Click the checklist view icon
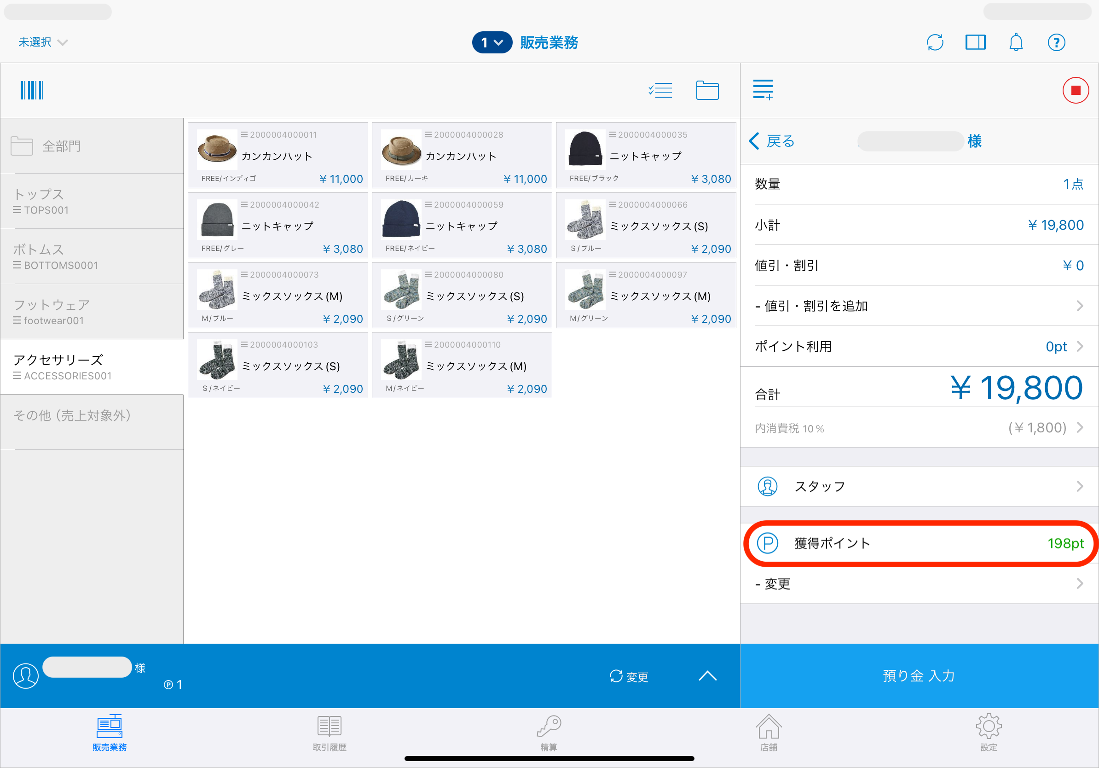 (660, 91)
